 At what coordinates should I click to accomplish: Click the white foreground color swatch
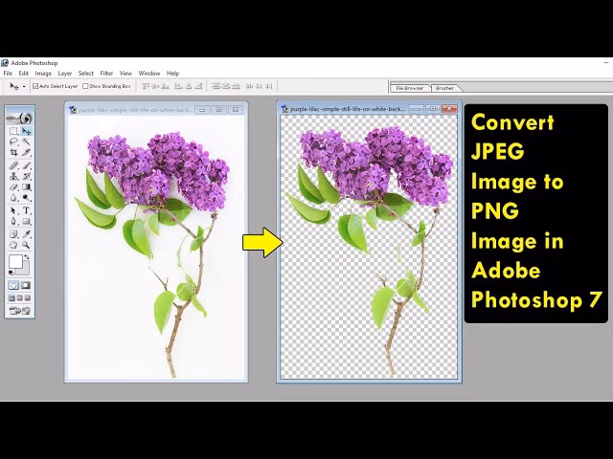click(x=15, y=261)
